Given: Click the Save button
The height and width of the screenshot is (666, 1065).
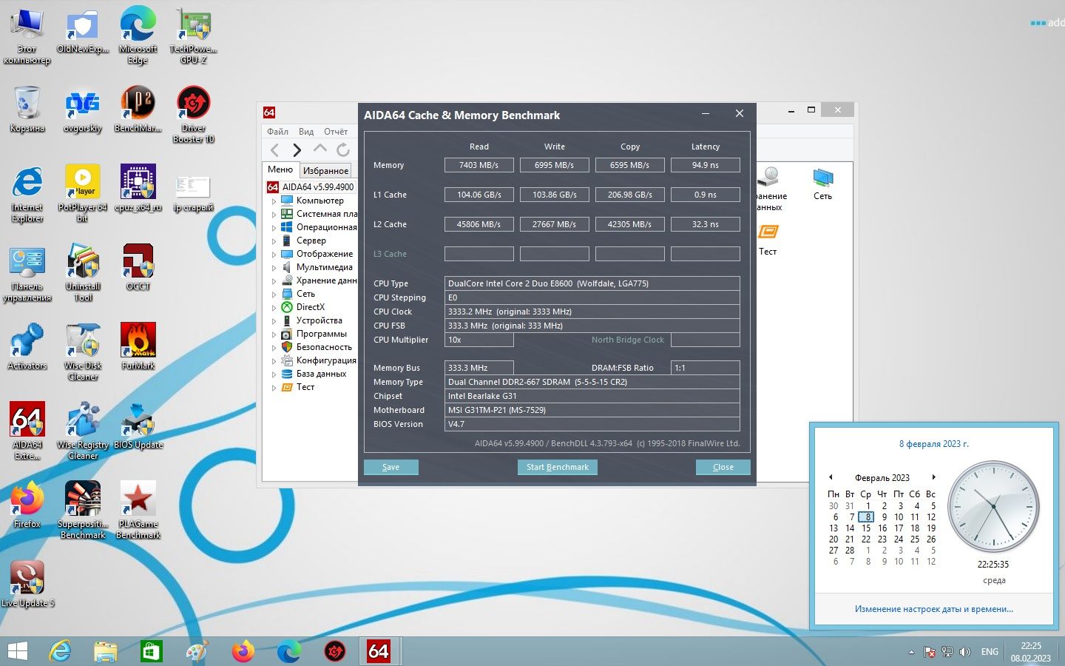Looking at the screenshot, I should click(390, 467).
